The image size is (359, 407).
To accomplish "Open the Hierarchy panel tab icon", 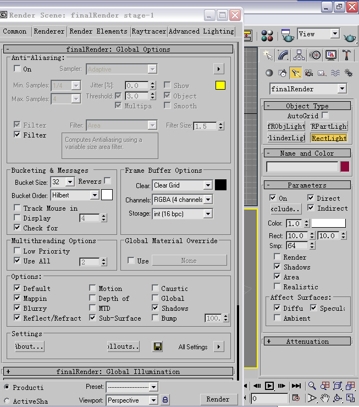I will click(299, 55).
